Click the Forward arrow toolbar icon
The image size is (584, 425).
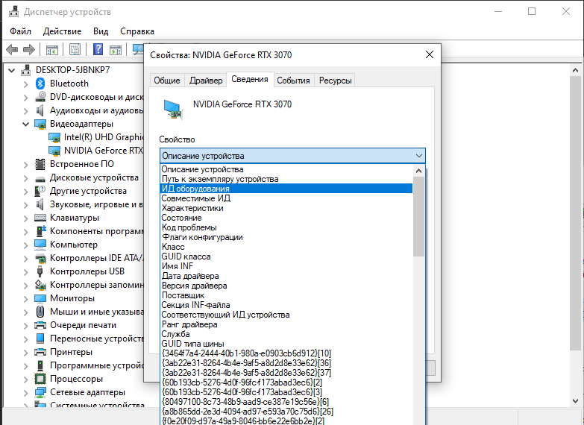point(29,50)
